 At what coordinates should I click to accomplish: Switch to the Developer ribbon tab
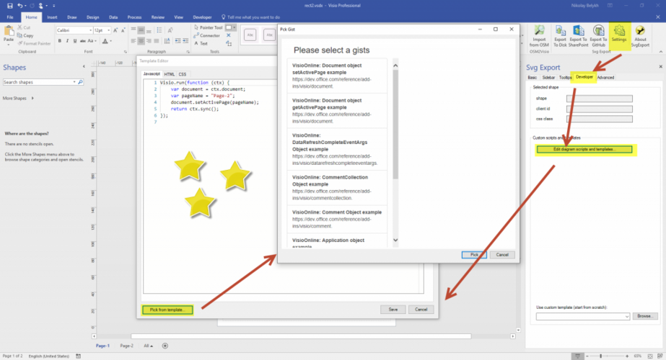tap(202, 17)
